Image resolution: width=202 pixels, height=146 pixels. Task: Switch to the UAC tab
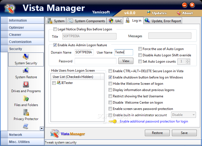tap(115, 21)
